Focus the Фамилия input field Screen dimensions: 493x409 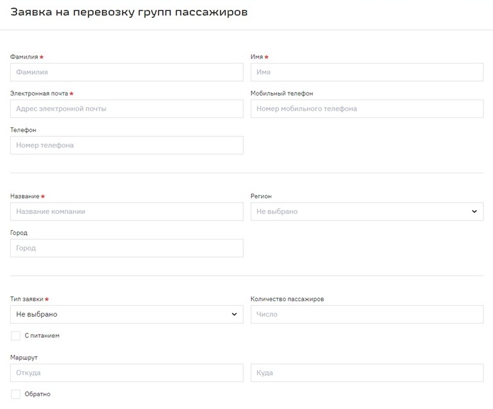tap(126, 73)
